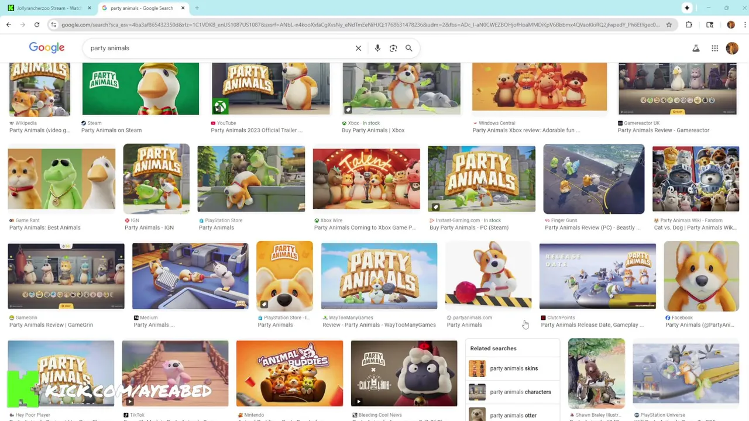Screen dimensions: 749x421
Task: Open the Google apps grid
Action: click(714, 48)
